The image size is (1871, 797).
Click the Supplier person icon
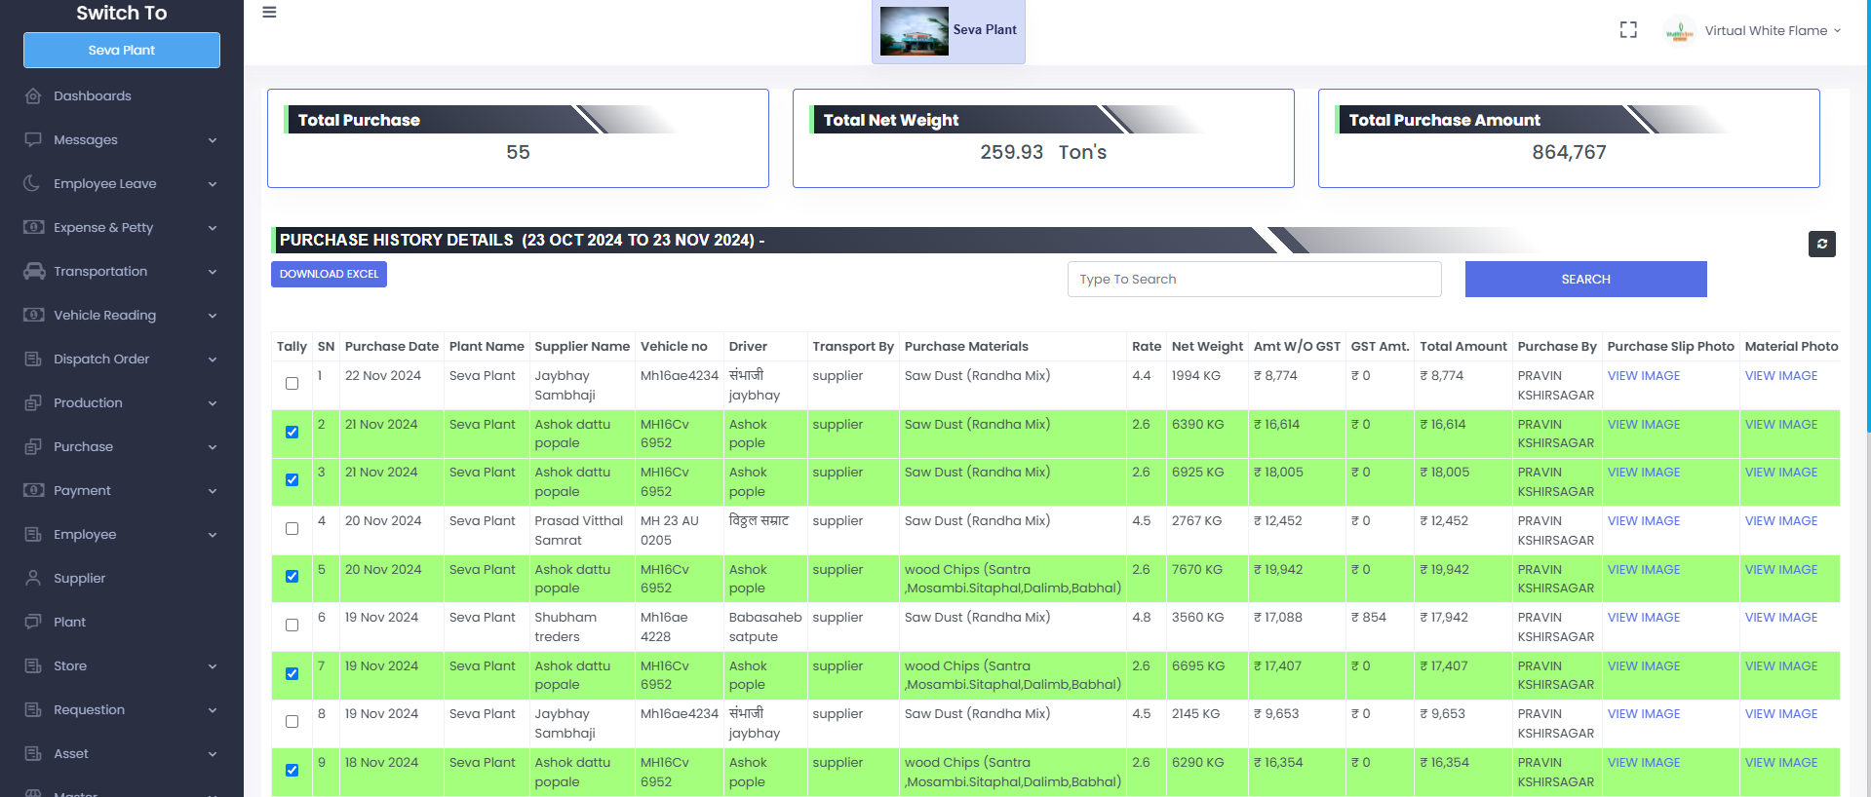pos(33,579)
